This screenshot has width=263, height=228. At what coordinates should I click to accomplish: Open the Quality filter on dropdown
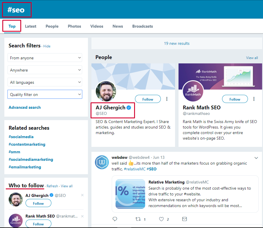click(x=45, y=95)
